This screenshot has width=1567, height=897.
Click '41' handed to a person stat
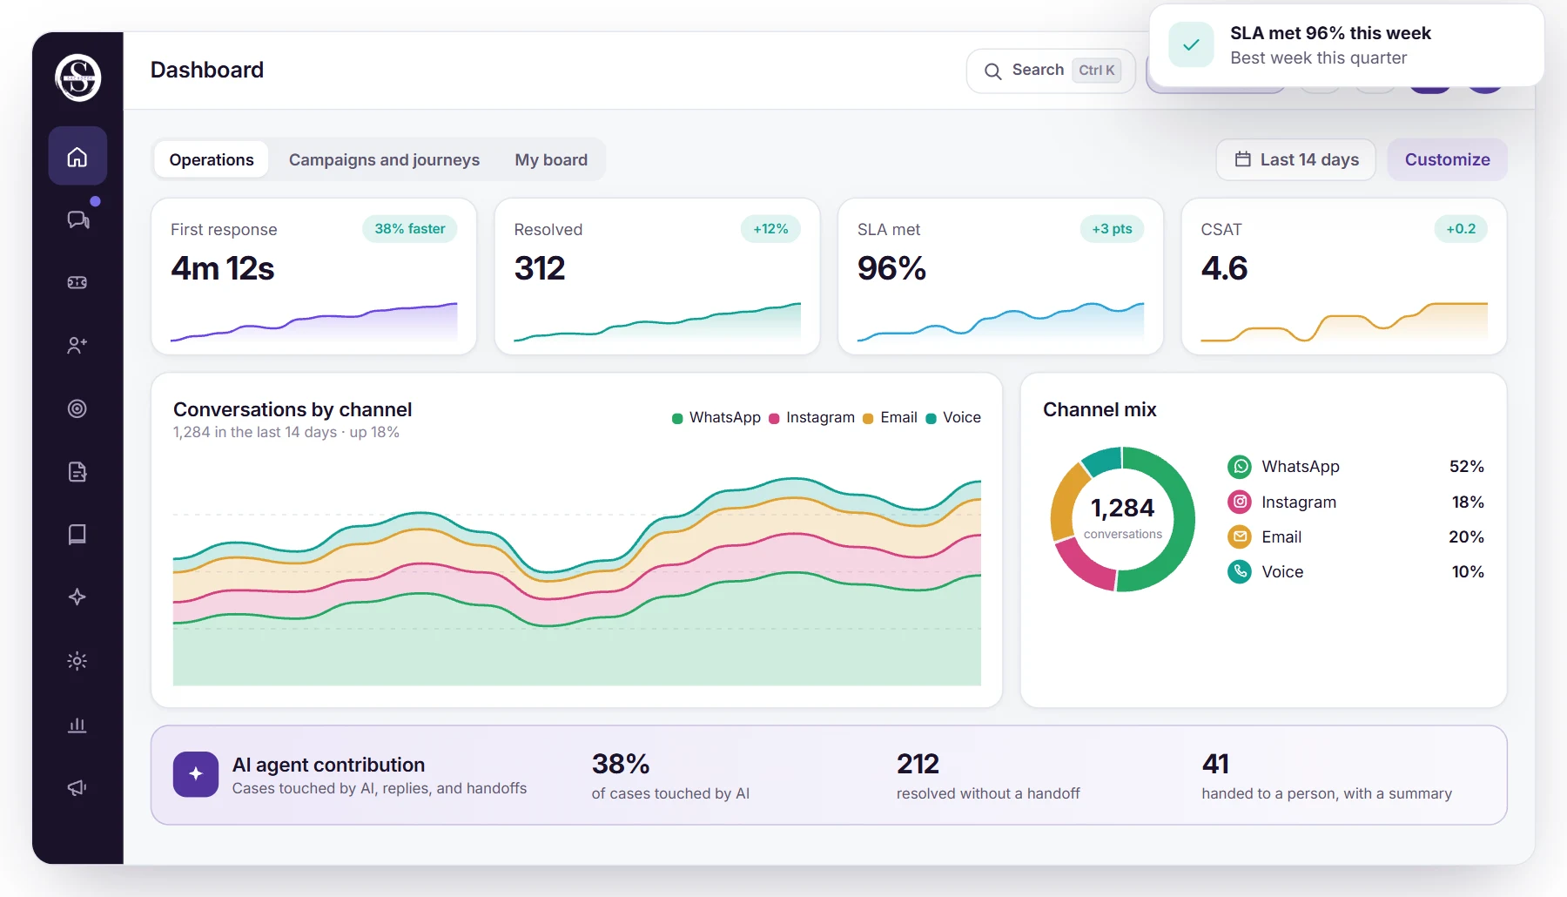[1215, 764]
